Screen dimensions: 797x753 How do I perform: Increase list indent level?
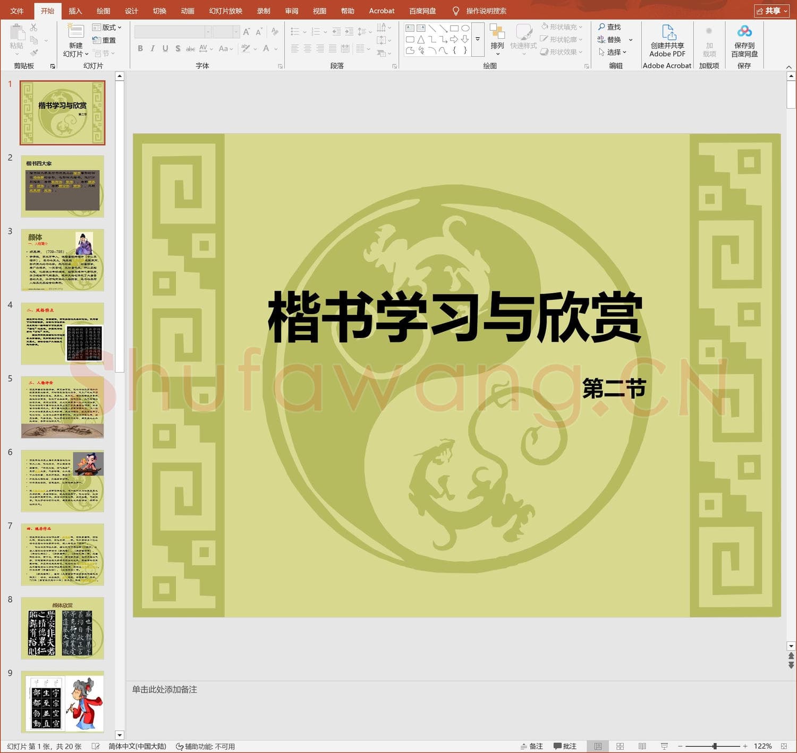click(349, 32)
